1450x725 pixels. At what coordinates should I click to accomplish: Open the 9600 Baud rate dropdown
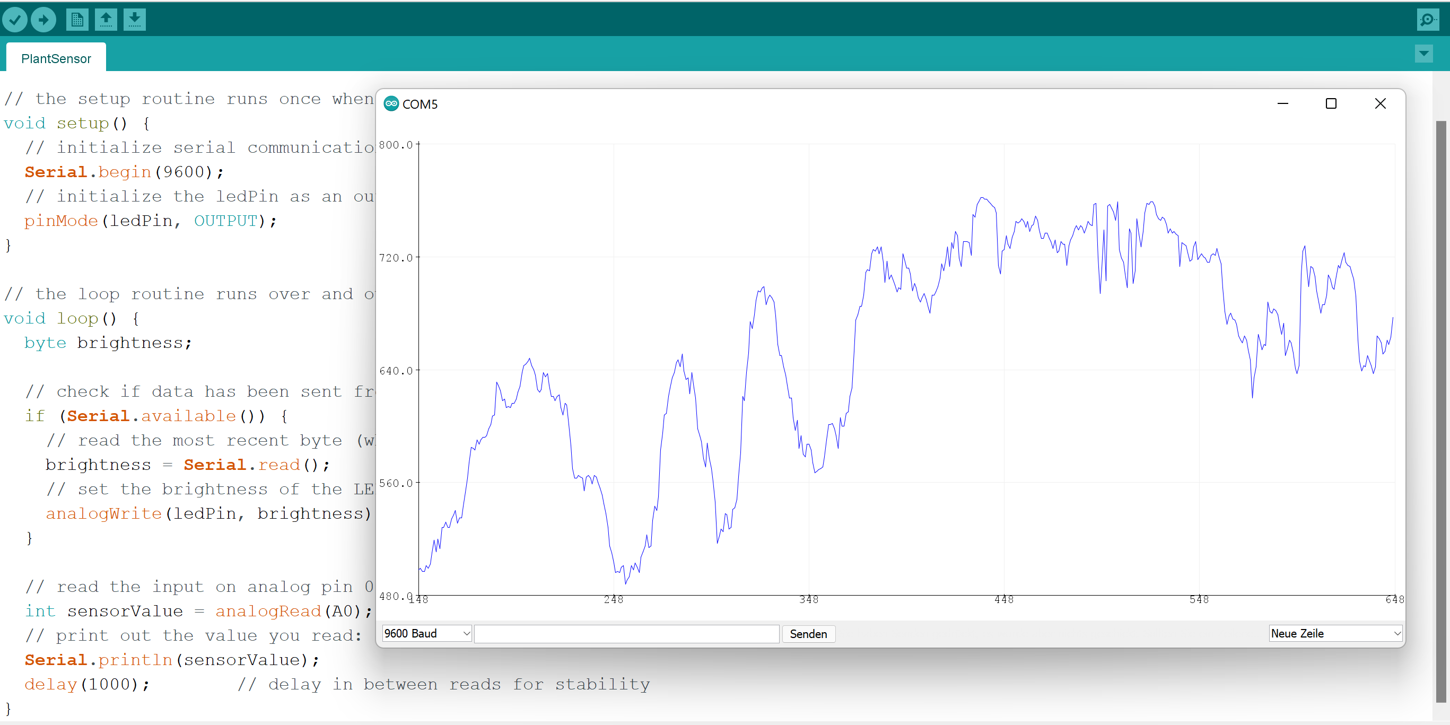426,633
